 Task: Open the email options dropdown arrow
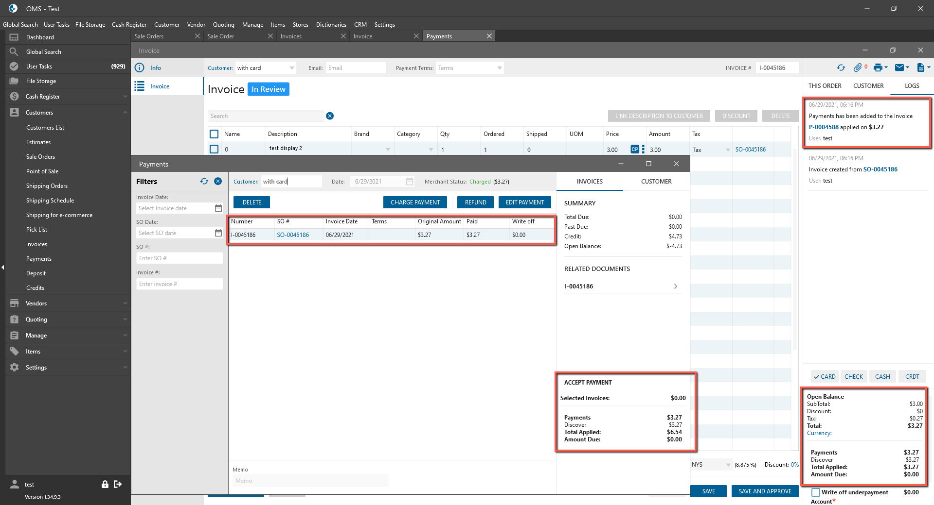[908, 67]
